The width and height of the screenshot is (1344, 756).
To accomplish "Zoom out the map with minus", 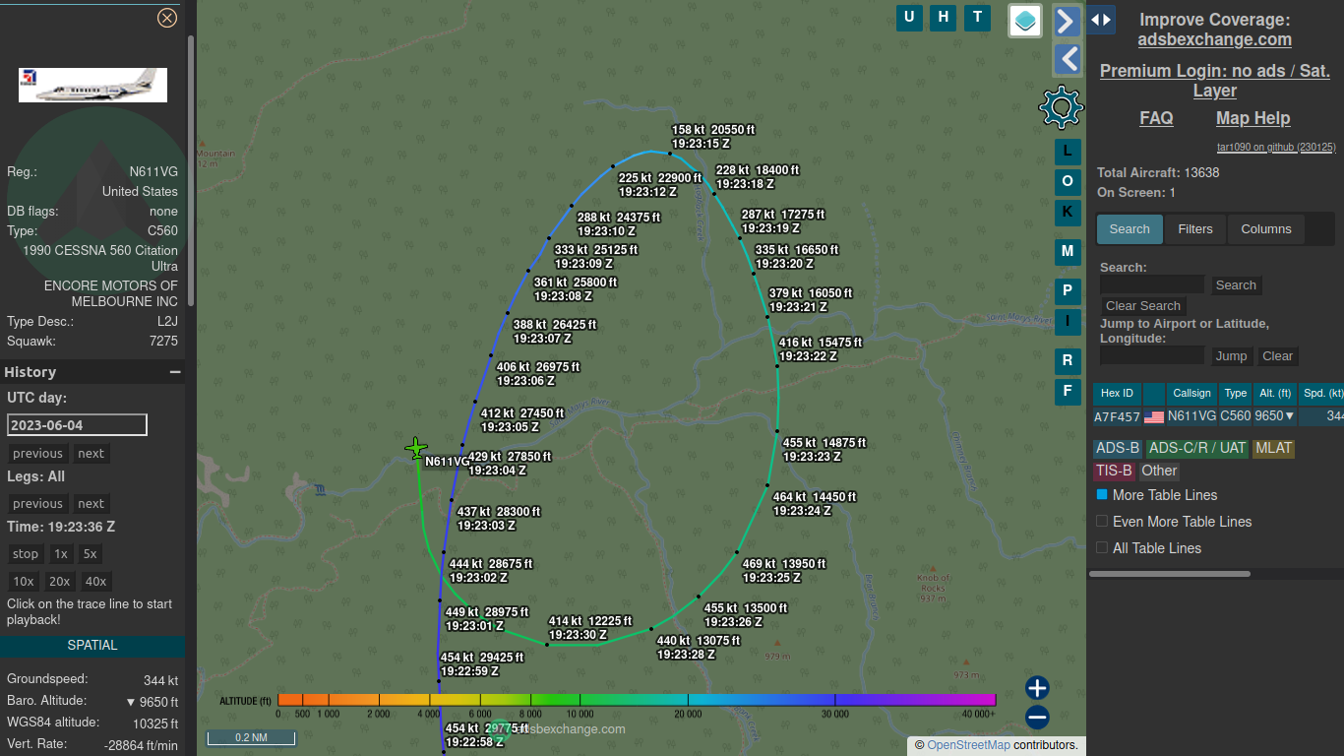I will coord(1037,718).
